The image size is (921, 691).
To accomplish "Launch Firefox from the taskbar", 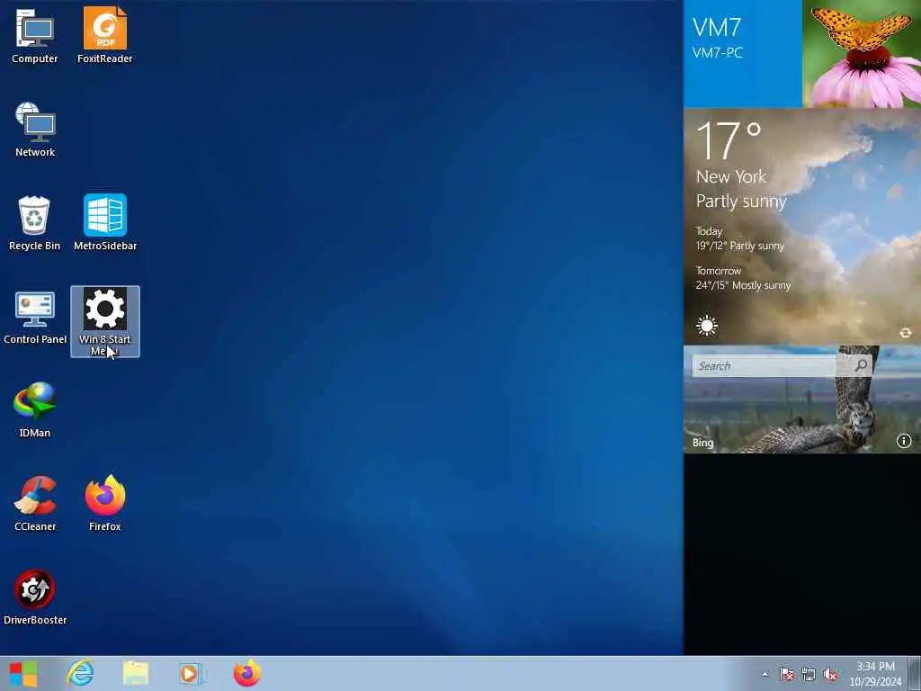I will pos(246,673).
